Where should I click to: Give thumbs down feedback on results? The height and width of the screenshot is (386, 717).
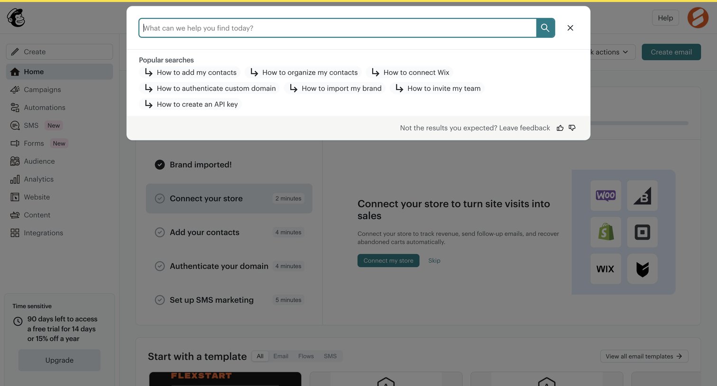(x=572, y=128)
